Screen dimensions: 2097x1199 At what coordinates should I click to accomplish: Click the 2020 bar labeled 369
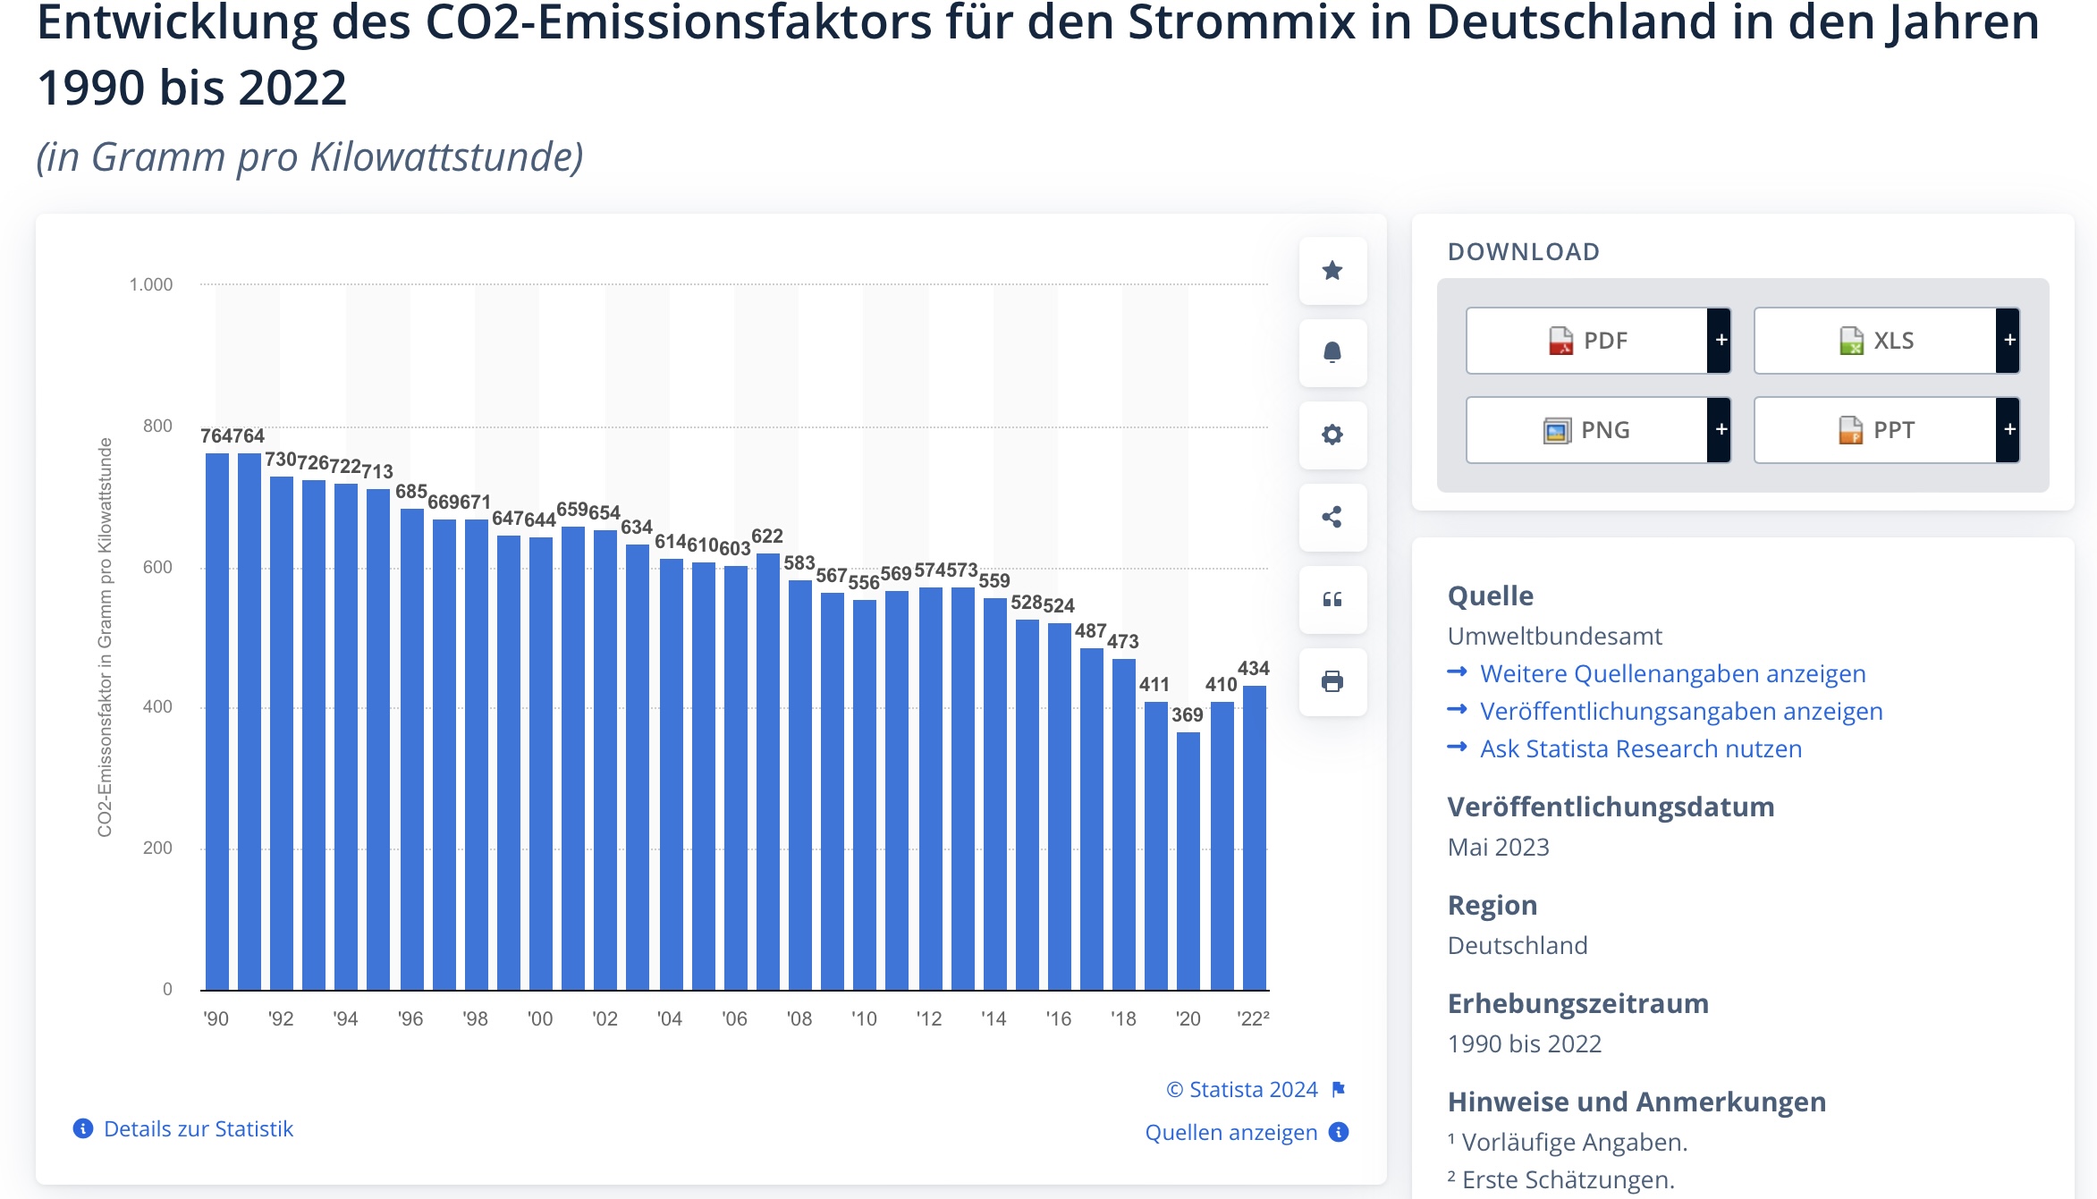1188,858
